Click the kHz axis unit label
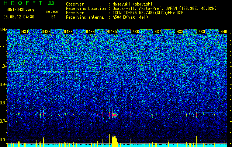232x147 pixels. [x=3, y=30]
